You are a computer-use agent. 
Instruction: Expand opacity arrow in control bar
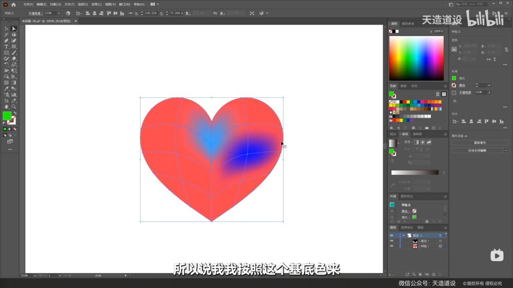59,13
